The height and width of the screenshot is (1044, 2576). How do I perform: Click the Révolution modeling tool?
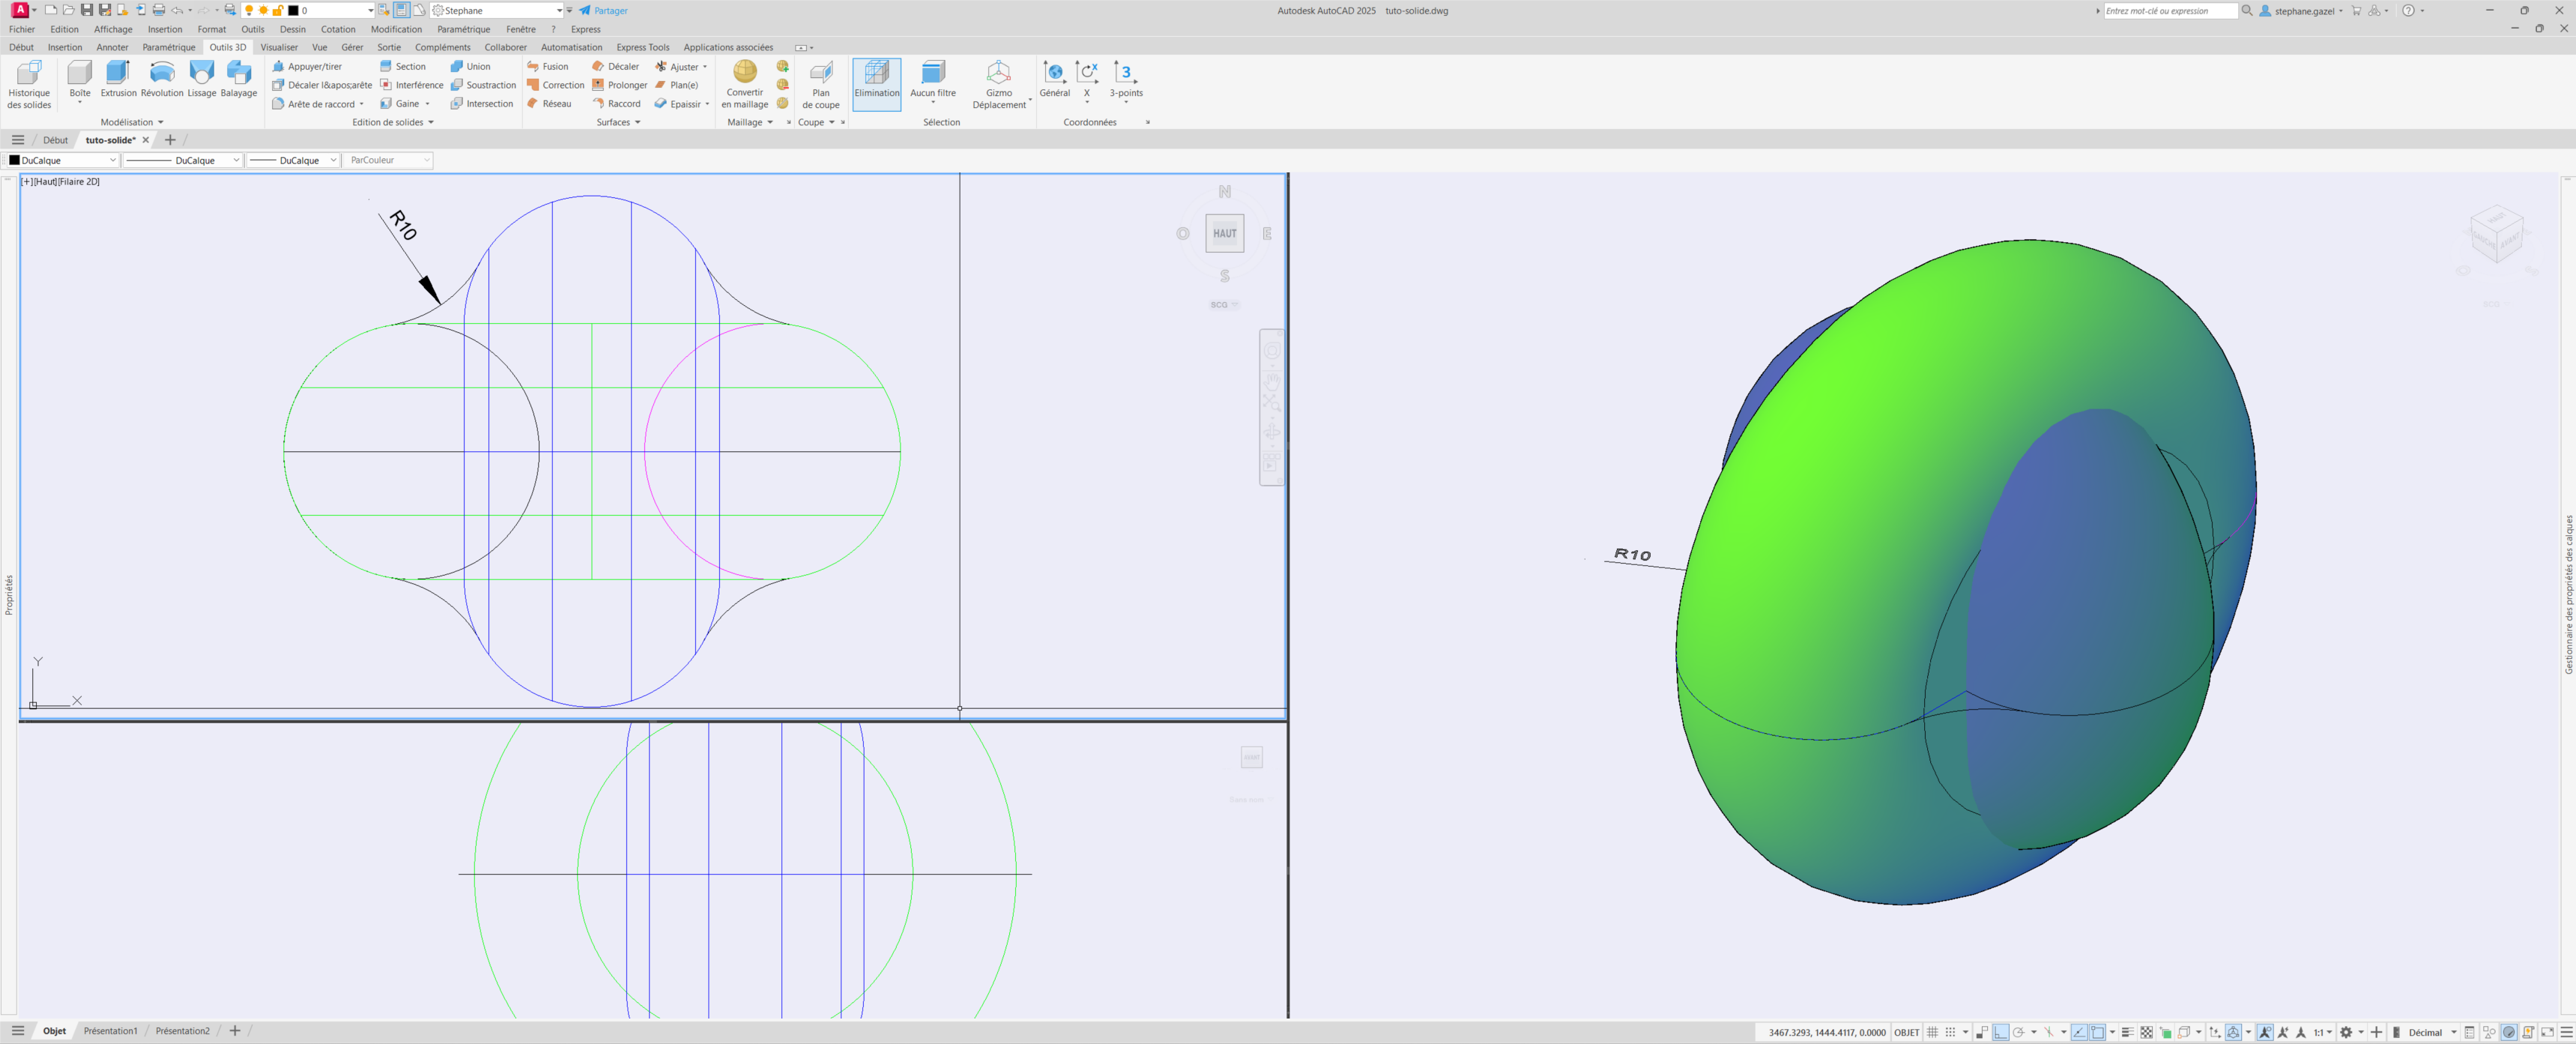[162, 79]
